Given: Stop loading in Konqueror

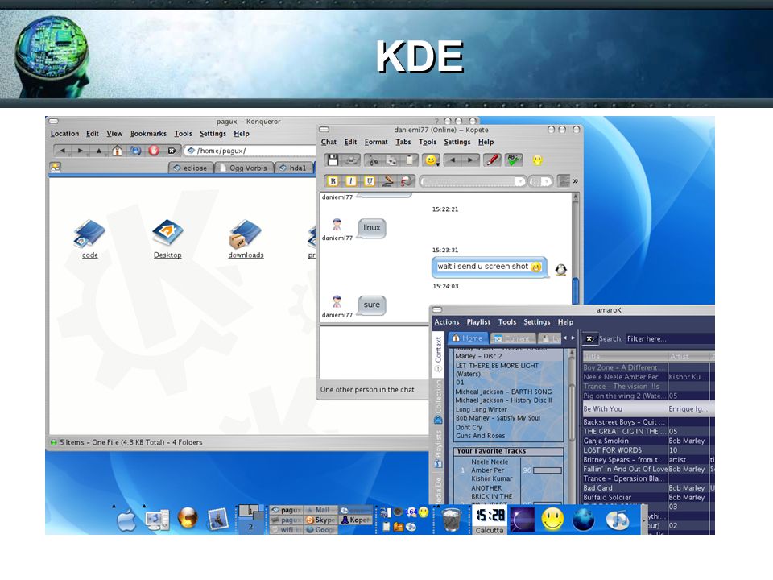Looking at the screenshot, I should (x=154, y=151).
